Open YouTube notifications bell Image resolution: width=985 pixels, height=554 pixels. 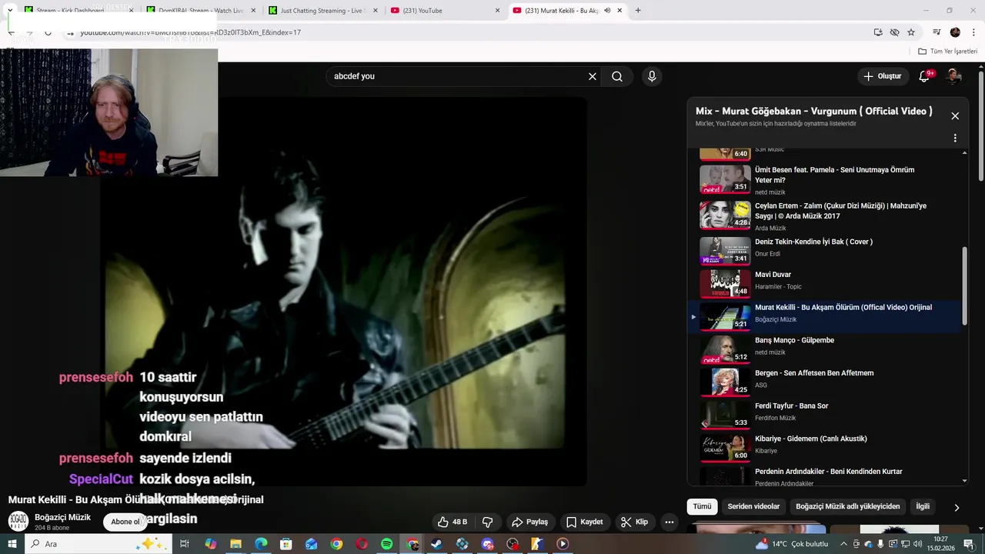pyautogui.click(x=925, y=76)
